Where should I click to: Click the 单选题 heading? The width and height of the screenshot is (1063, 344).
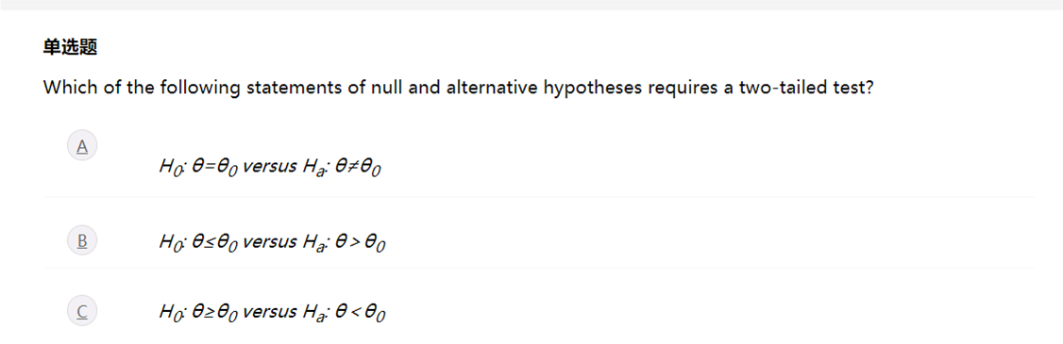pyautogui.click(x=70, y=47)
